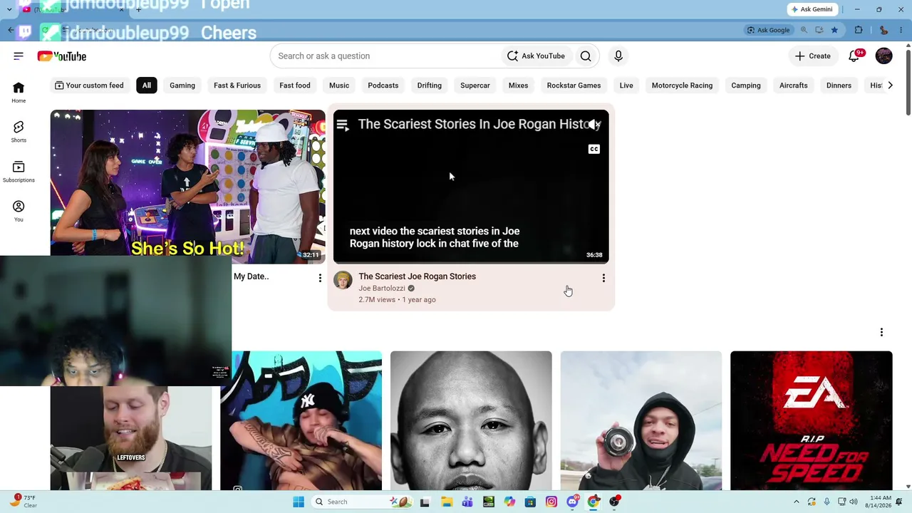The width and height of the screenshot is (912, 513).
Task: Open Microsoft Teams from the taskbar
Action: click(467, 502)
